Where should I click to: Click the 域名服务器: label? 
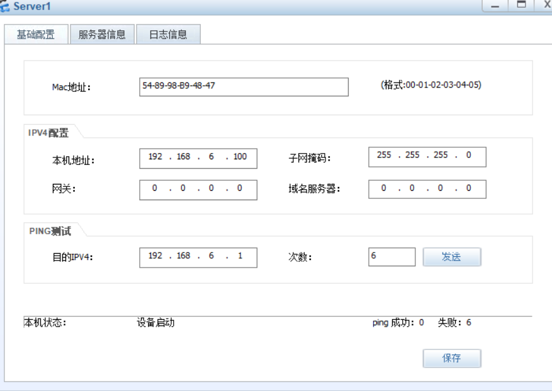(314, 189)
